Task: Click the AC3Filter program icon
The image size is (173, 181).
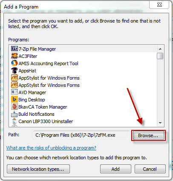Action: pyautogui.click(x=14, y=56)
